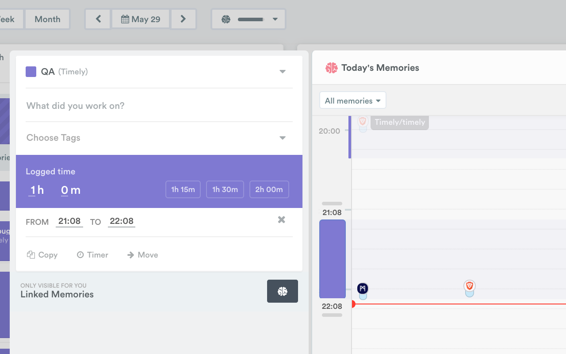
Task: Click the shield memory marker on the timeline
Action: [x=469, y=288]
